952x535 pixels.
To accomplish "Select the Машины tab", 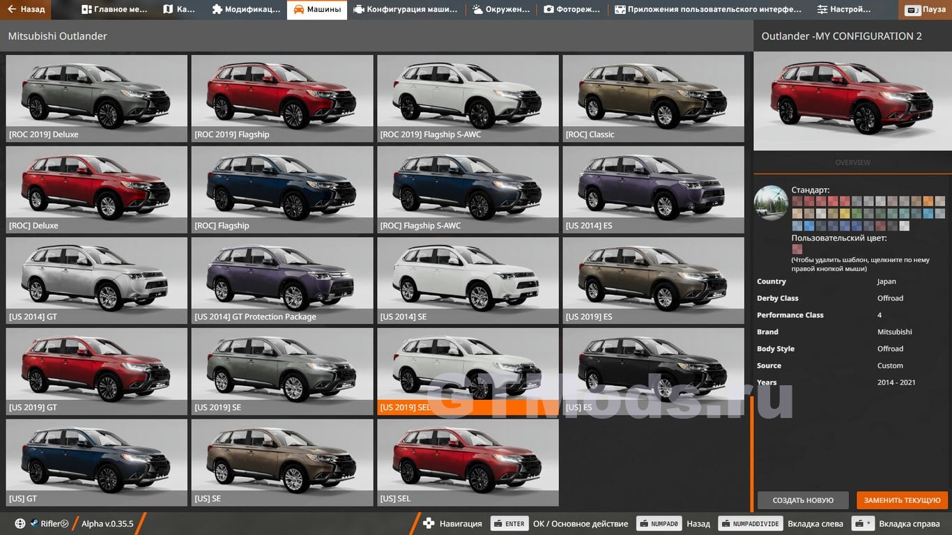I will coord(317,10).
